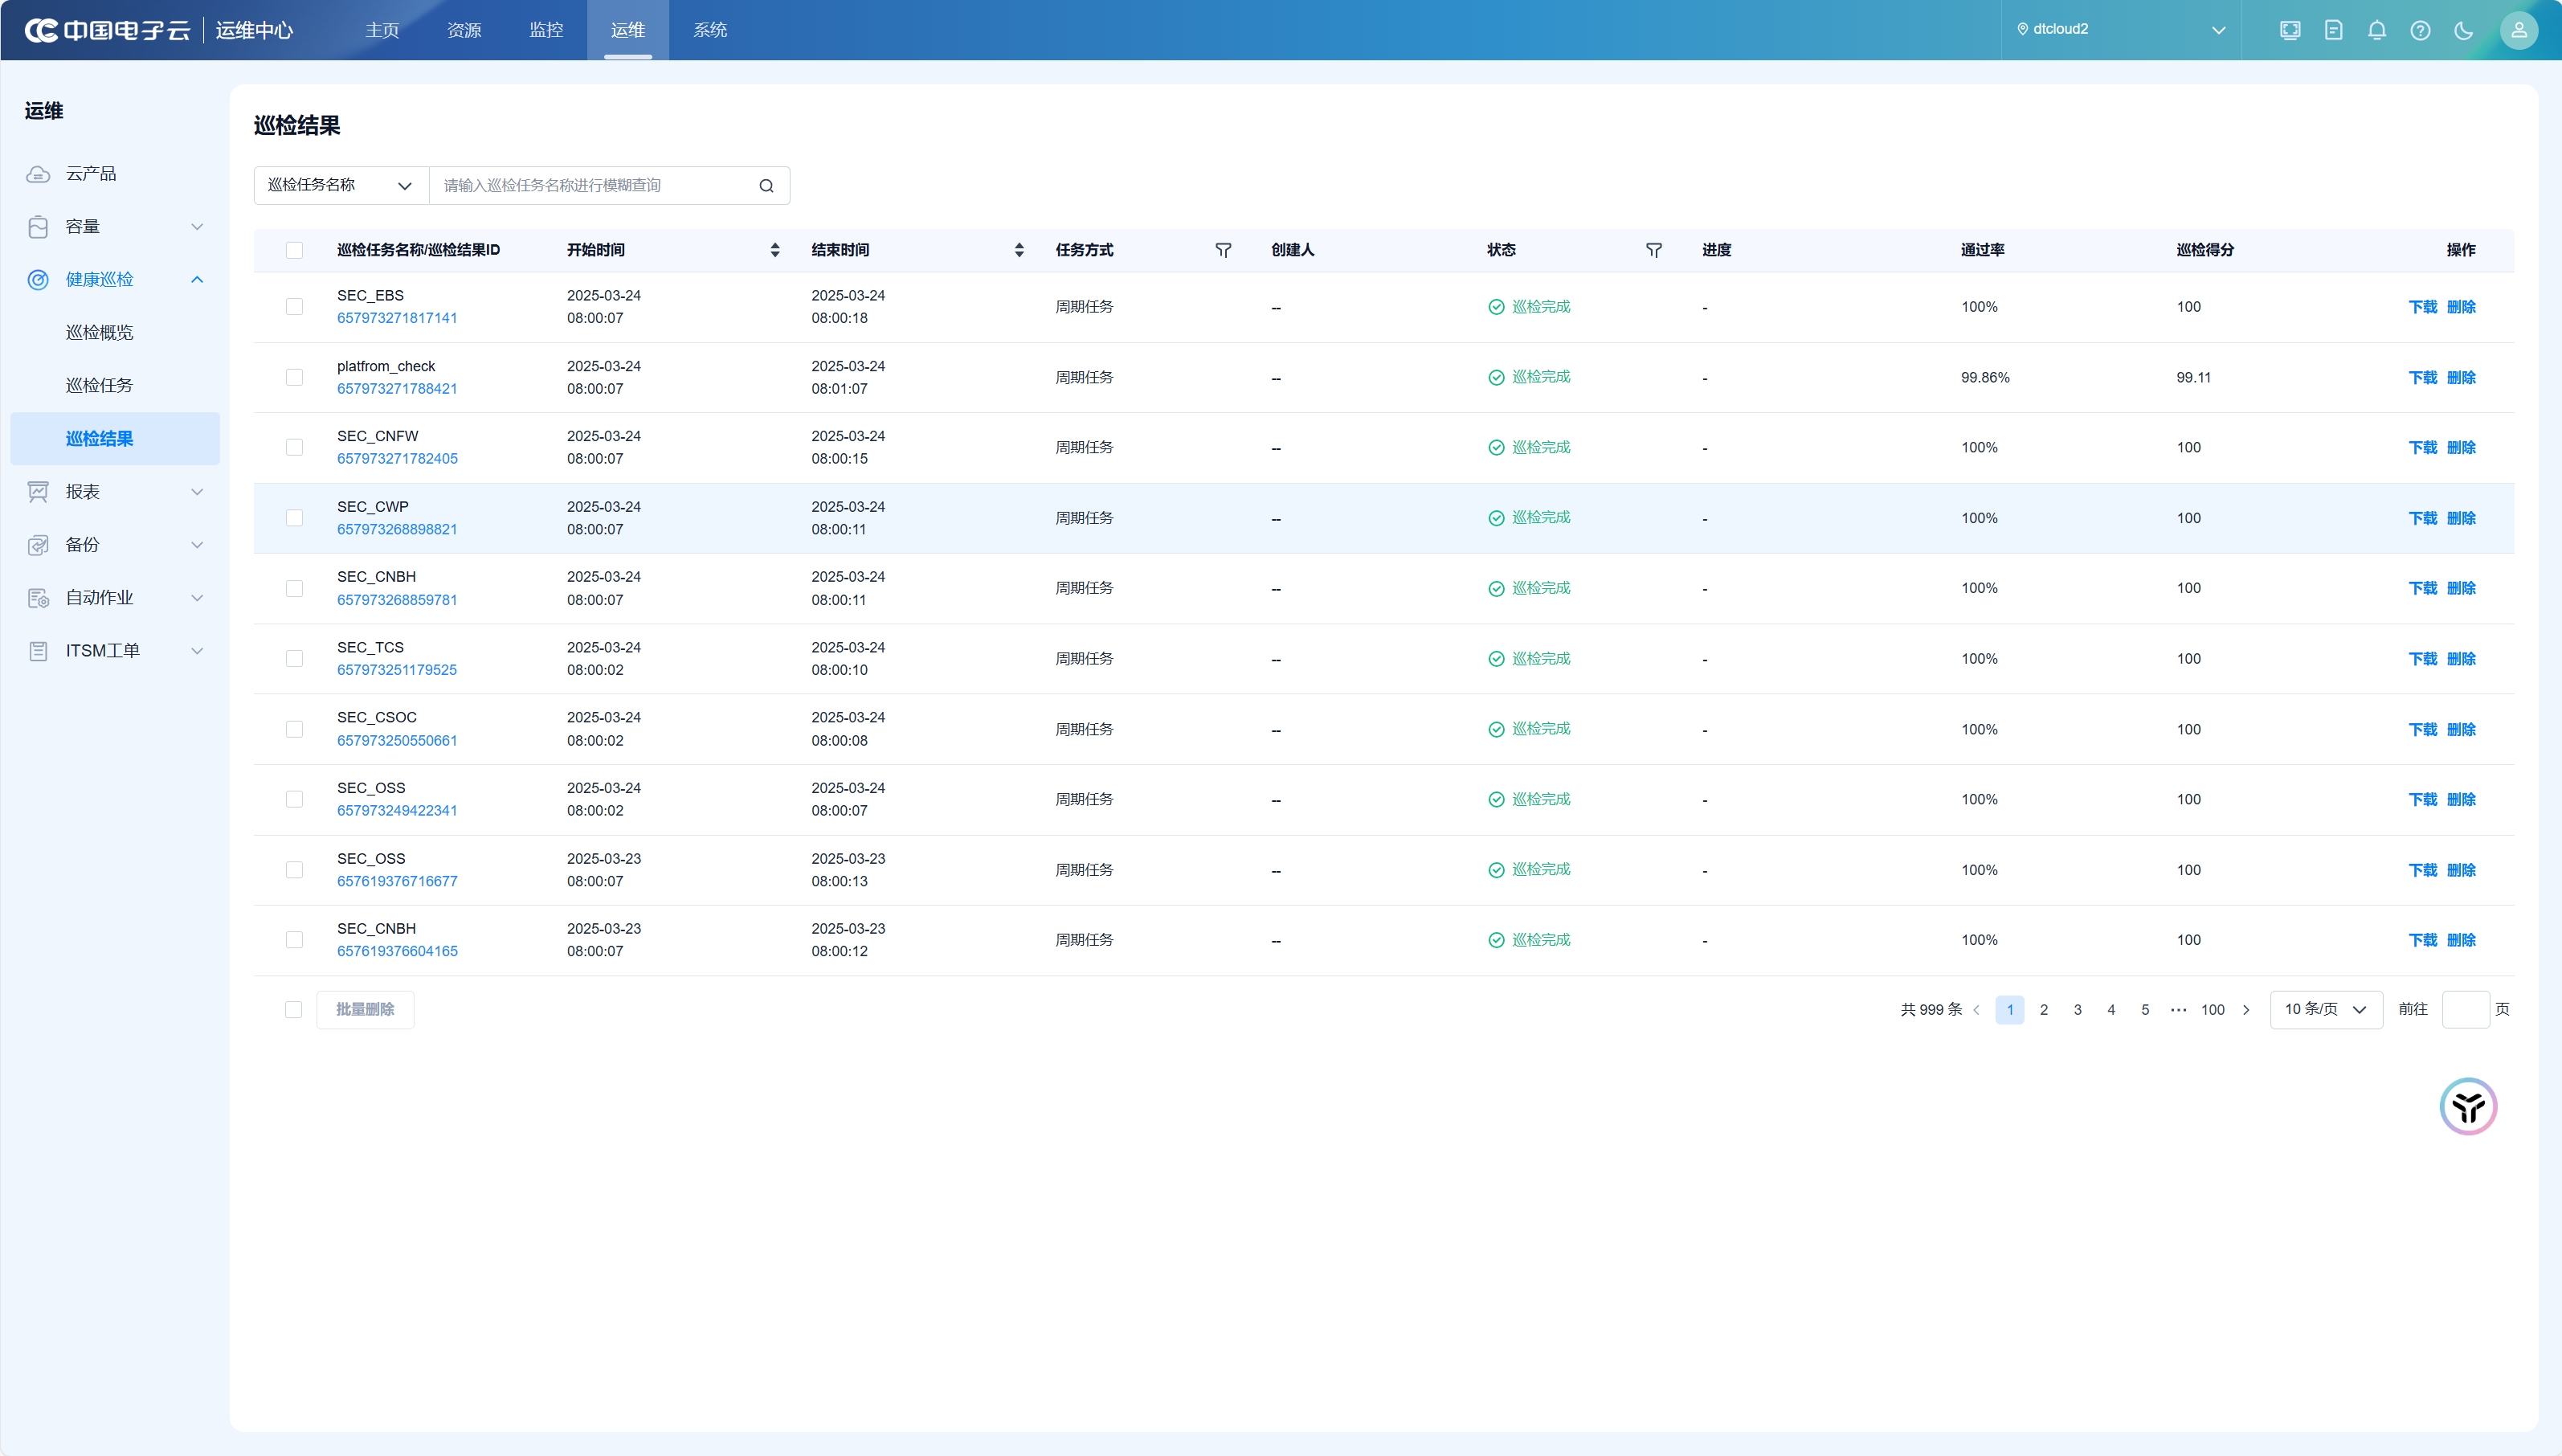Open the document icon in header
The height and width of the screenshot is (1456, 2562).
tap(2333, 30)
